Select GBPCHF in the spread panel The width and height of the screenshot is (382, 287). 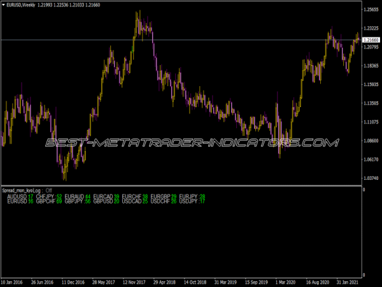click(x=46, y=202)
